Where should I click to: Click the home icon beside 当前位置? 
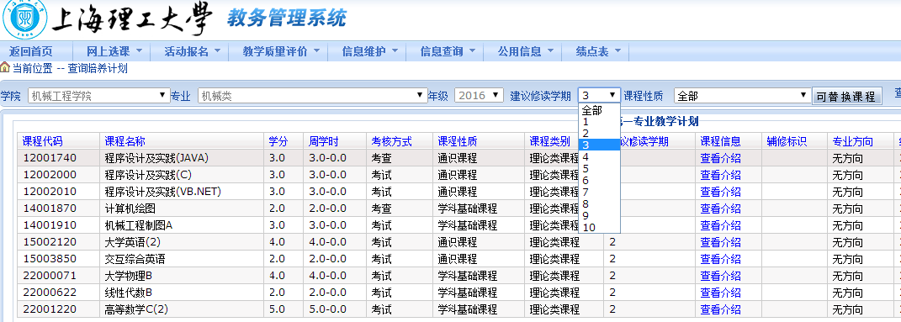[5, 68]
